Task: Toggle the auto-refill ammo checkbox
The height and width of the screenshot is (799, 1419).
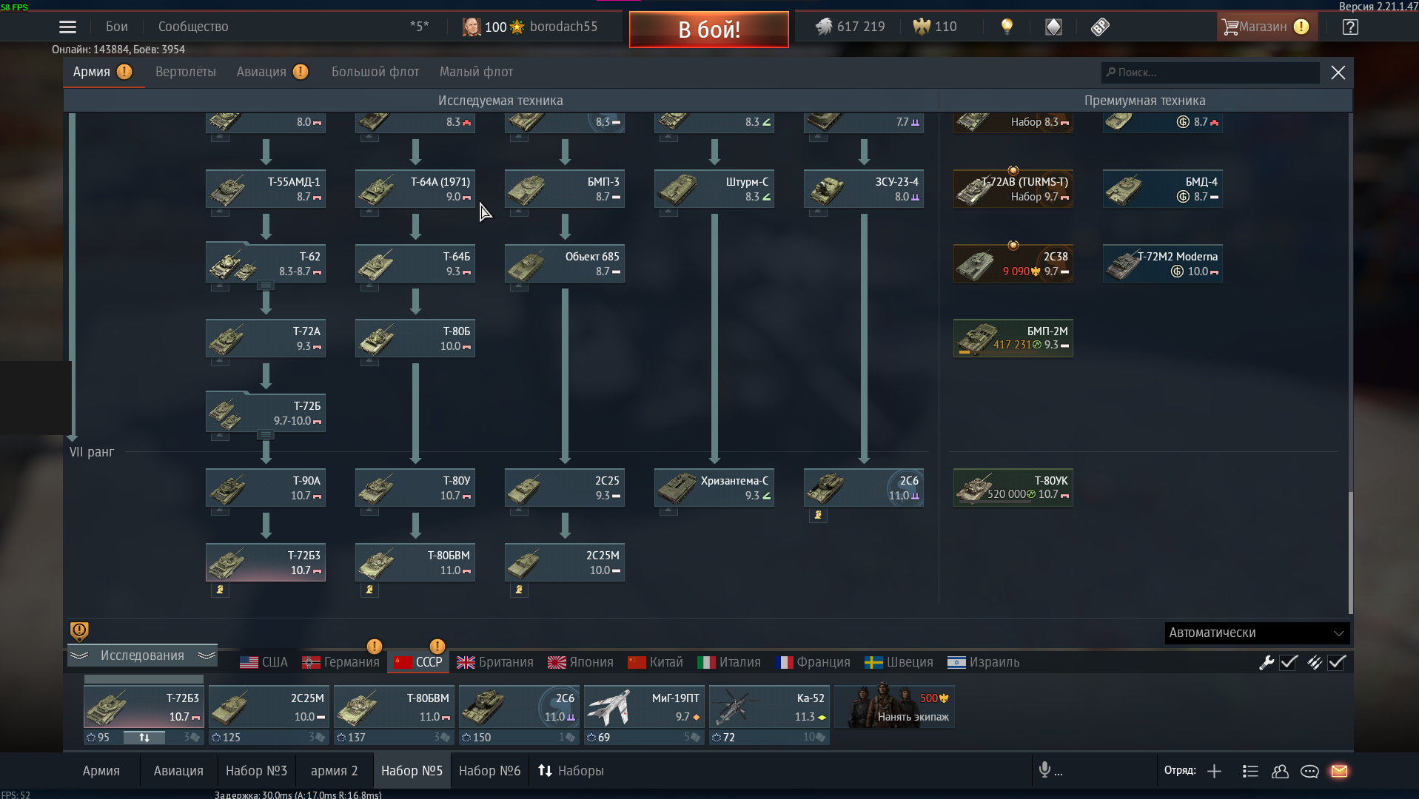Action: pyautogui.click(x=1337, y=662)
